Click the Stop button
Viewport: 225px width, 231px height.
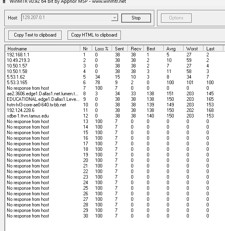[x=136, y=18]
